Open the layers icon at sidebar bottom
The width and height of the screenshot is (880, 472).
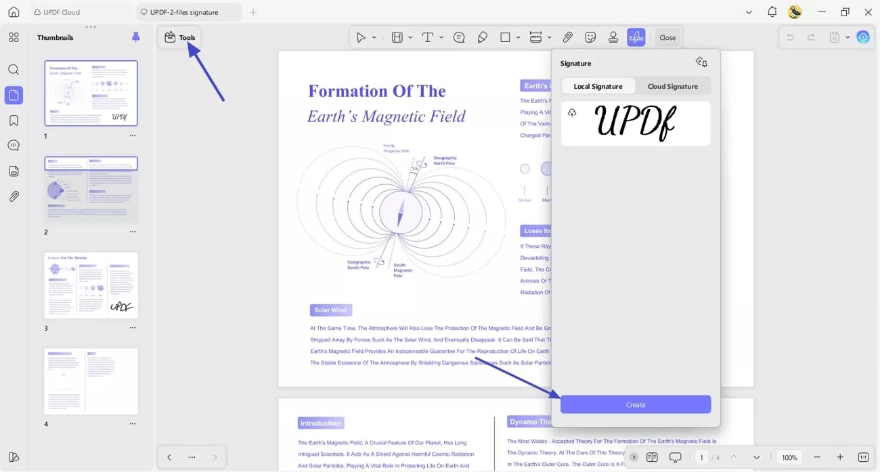pyautogui.click(x=14, y=456)
